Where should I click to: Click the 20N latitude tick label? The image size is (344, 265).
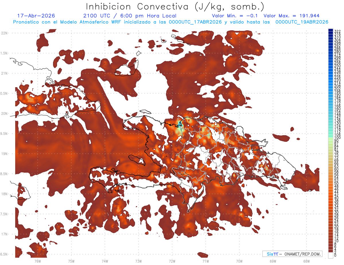[x=4, y=113]
